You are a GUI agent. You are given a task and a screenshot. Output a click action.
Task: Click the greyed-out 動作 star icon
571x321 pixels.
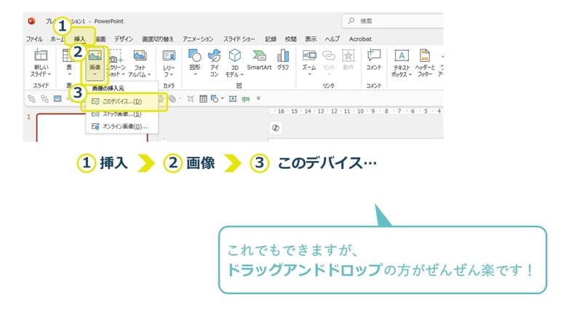pyautogui.click(x=348, y=55)
